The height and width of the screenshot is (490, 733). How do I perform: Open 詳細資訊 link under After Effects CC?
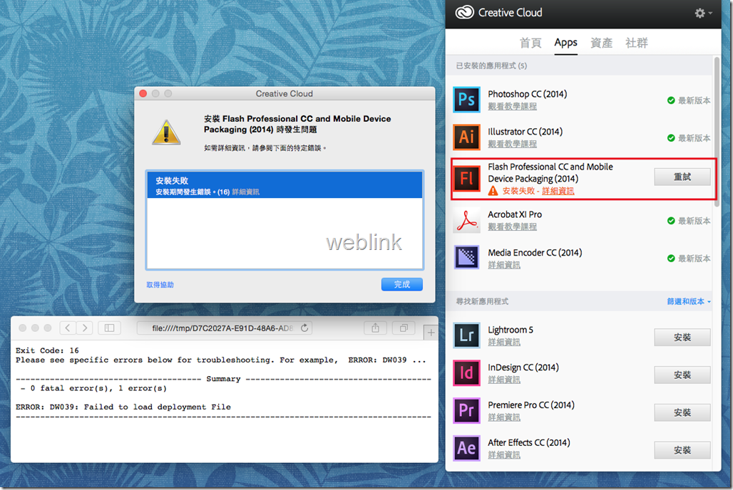click(x=504, y=455)
